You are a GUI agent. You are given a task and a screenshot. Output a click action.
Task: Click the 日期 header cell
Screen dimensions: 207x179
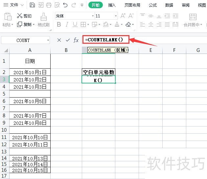point(30,61)
